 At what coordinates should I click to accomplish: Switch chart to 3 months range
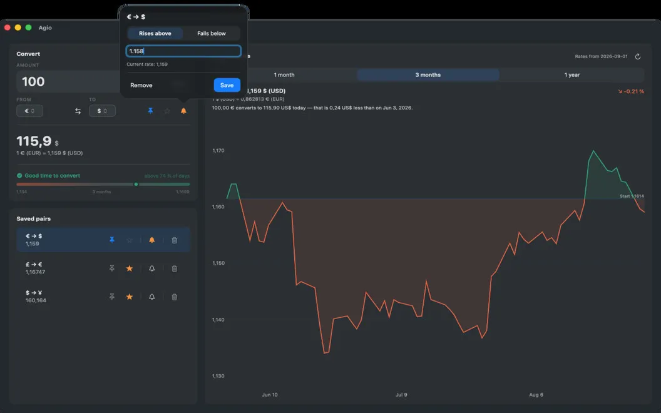[x=428, y=75]
